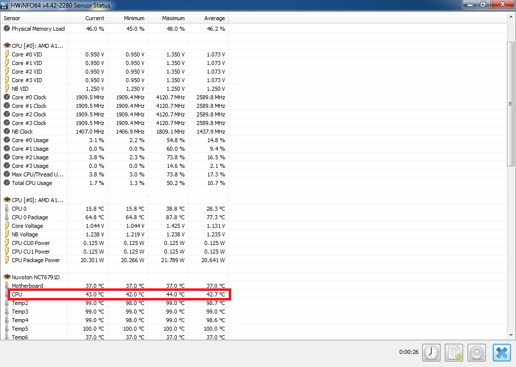Click the Max CPU/Thread U... gauge icon
Image resolution: width=516 pixels, height=367 pixels.
click(7, 174)
